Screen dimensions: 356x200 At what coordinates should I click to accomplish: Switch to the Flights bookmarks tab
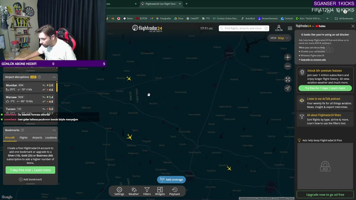tap(23, 137)
